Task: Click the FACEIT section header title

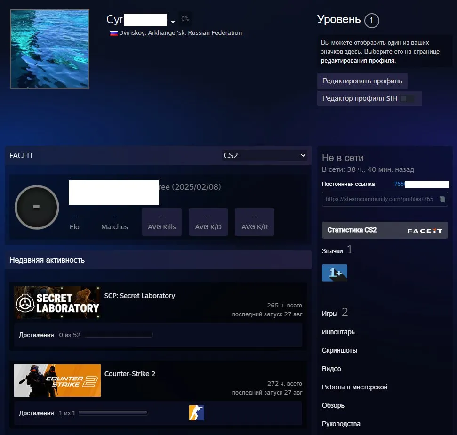Action: tap(21, 155)
